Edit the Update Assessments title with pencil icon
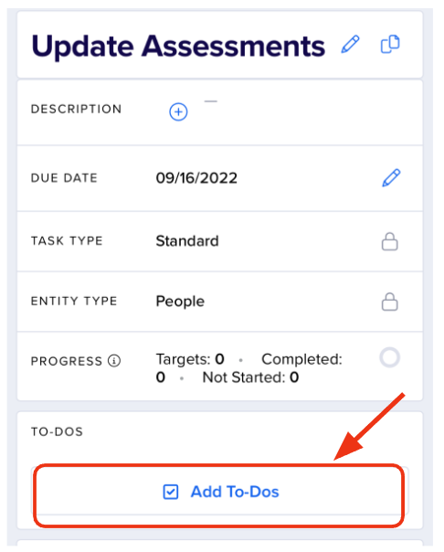Viewport: 444px width, 552px height. click(350, 45)
